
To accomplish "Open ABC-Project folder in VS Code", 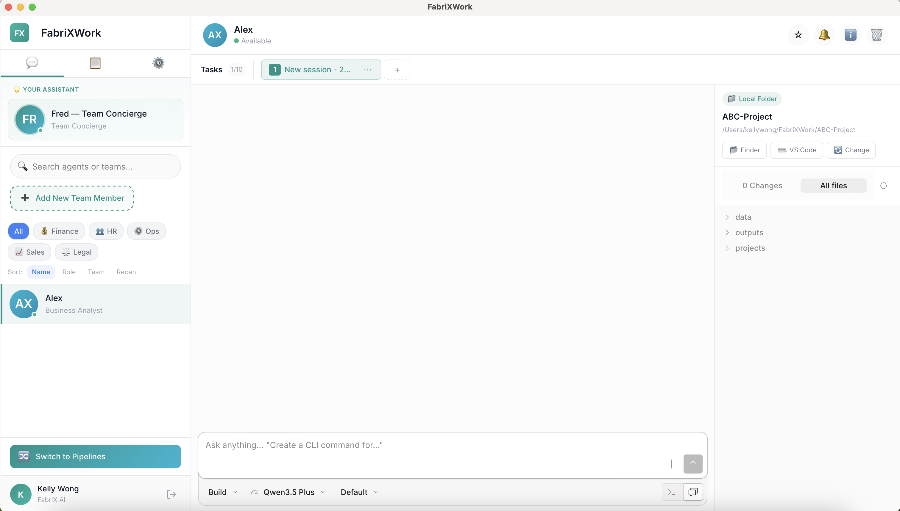I will coord(797,150).
